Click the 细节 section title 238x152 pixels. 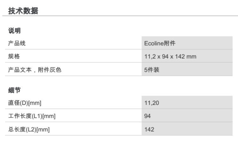pyautogui.click(x=14, y=90)
